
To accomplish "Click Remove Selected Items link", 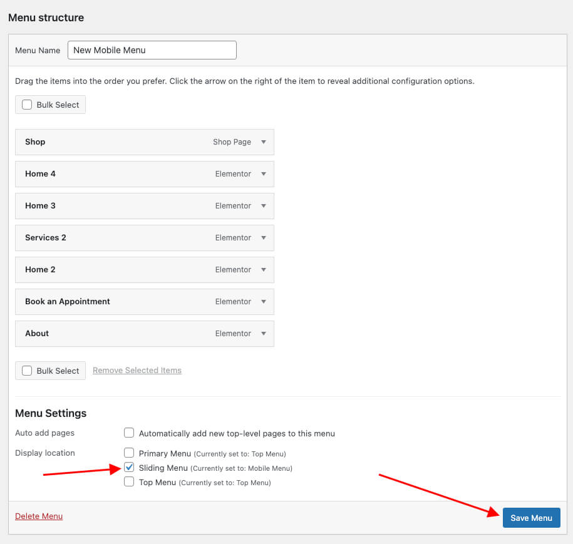I will tap(137, 371).
